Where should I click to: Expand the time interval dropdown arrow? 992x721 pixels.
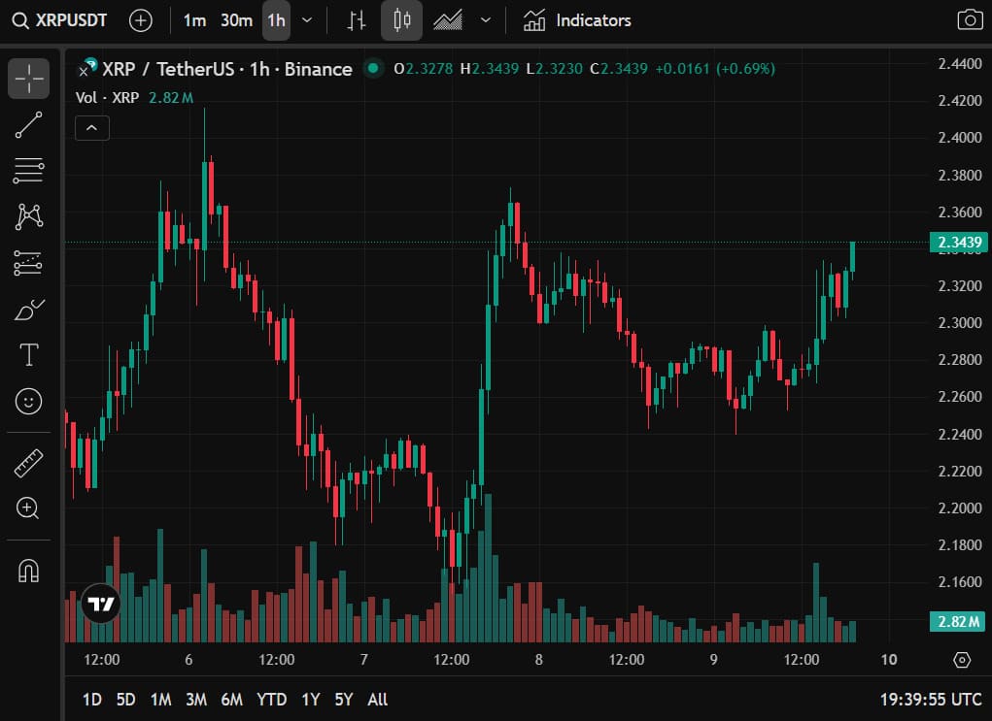[308, 20]
